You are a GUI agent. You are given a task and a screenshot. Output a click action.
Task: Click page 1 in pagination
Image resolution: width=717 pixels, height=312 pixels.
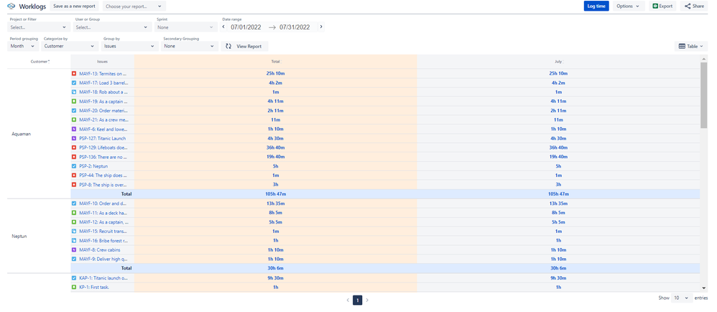coord(358,300)
